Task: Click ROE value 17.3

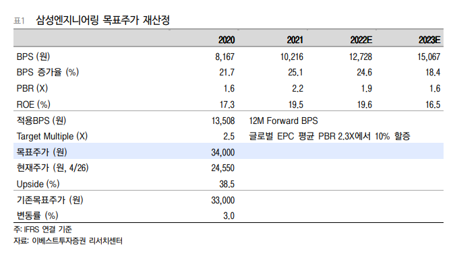Action: click(227, 105)
